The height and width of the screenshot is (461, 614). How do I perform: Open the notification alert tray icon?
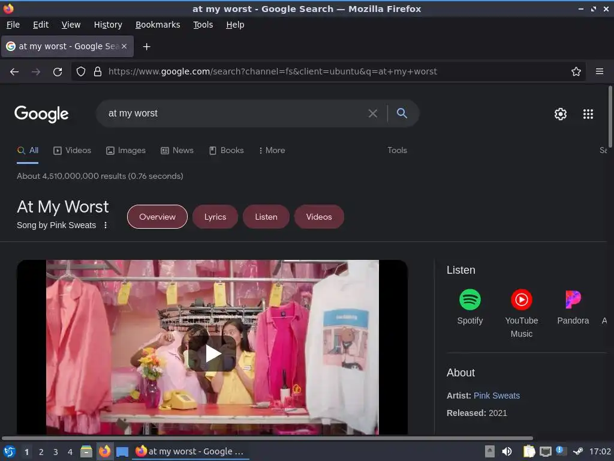(x=561, y=451)
